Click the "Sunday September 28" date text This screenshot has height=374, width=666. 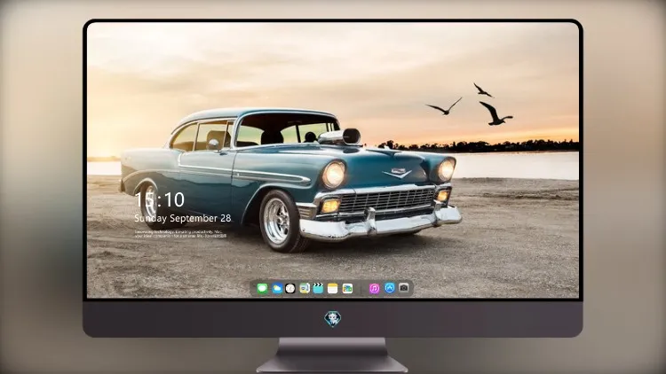(183, 218)
